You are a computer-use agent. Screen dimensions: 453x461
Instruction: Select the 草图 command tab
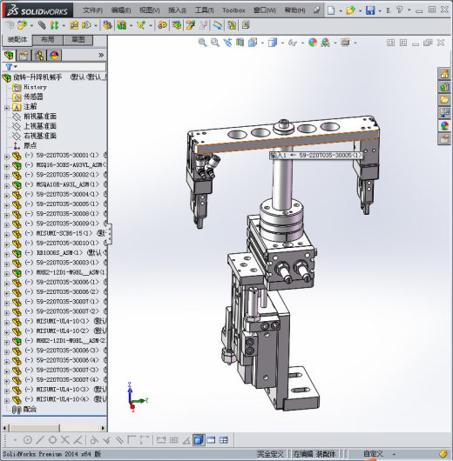(78, 40)
